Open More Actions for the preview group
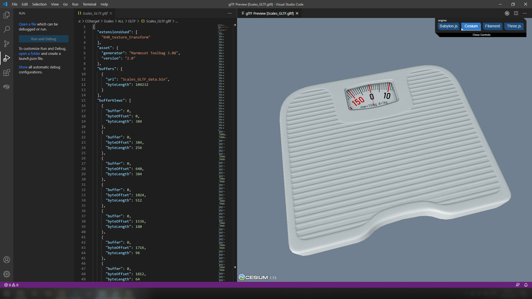The height and width of the screenshot is (299, 532). coord(525,13)
